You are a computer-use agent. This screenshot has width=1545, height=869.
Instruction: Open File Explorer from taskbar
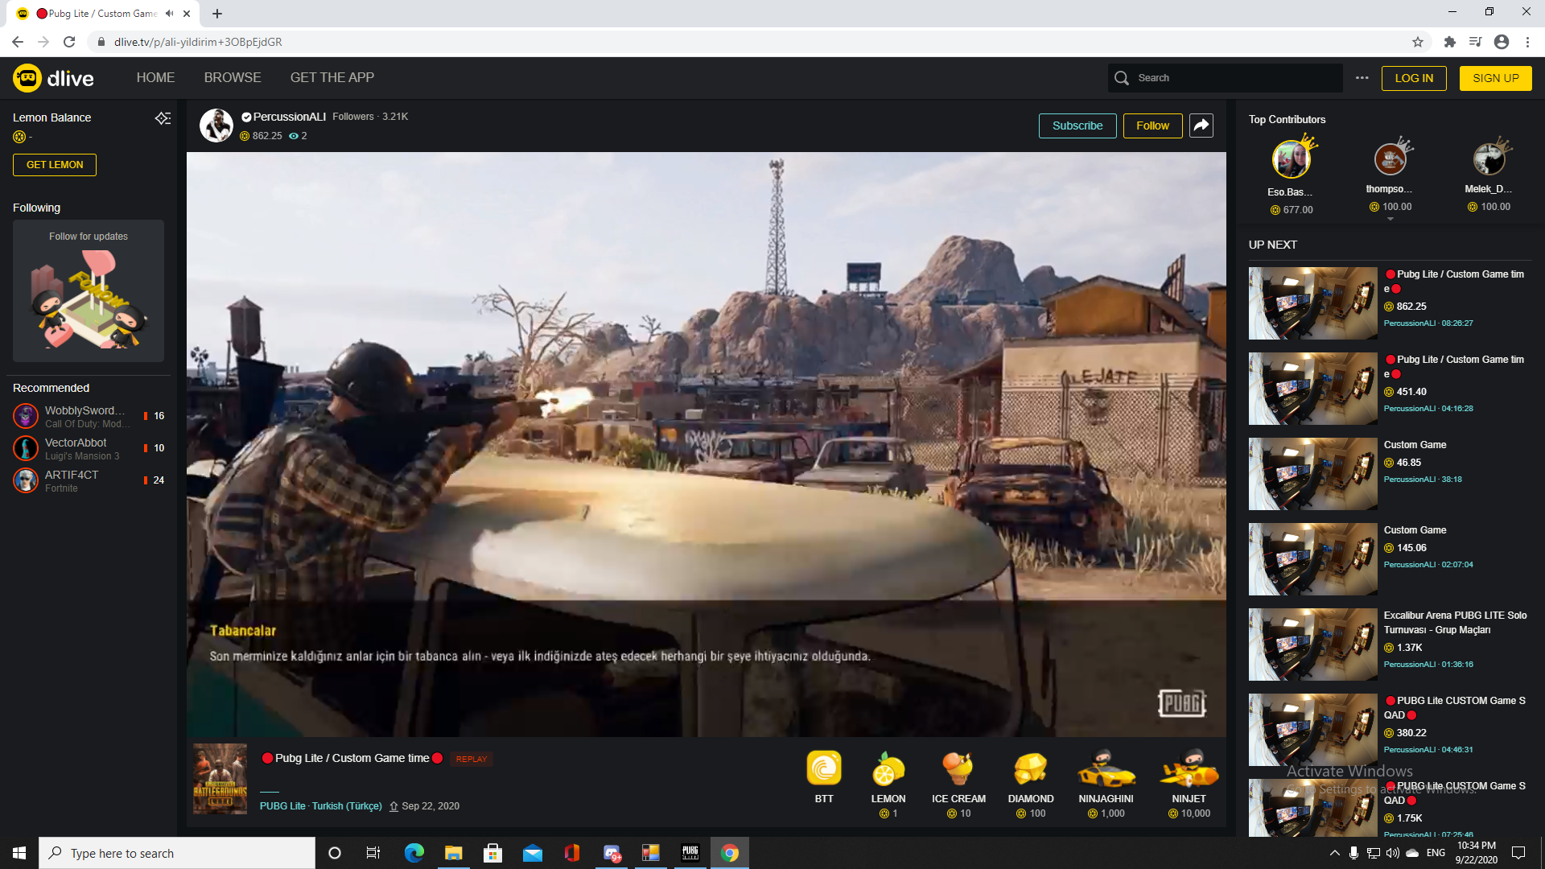453,853
